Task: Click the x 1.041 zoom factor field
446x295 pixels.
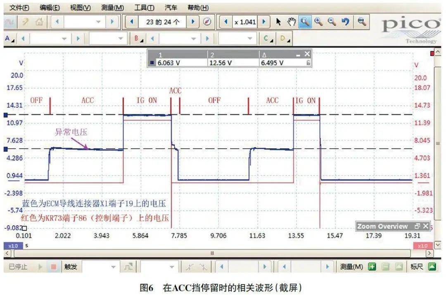Action: (245, 22)
